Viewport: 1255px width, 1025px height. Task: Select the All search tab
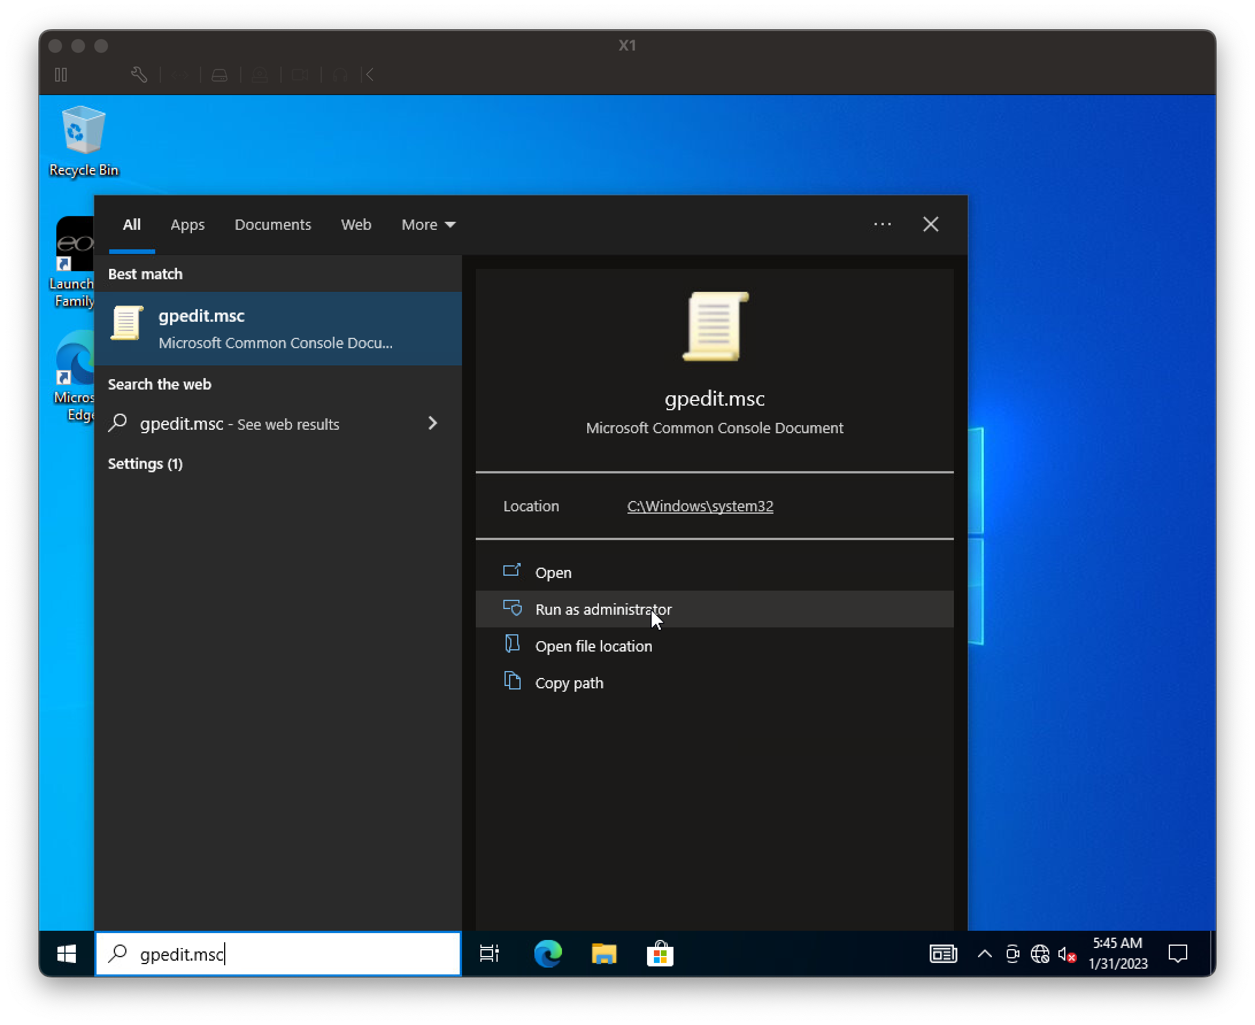coord(132,225)
